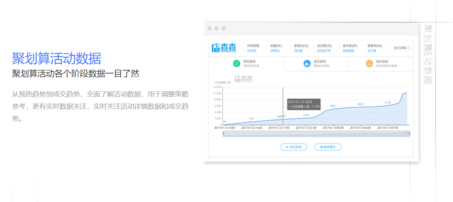Select the 预热趋势 tab
The width and height of the screenshot is (453, 202).
tap(246, 64)
